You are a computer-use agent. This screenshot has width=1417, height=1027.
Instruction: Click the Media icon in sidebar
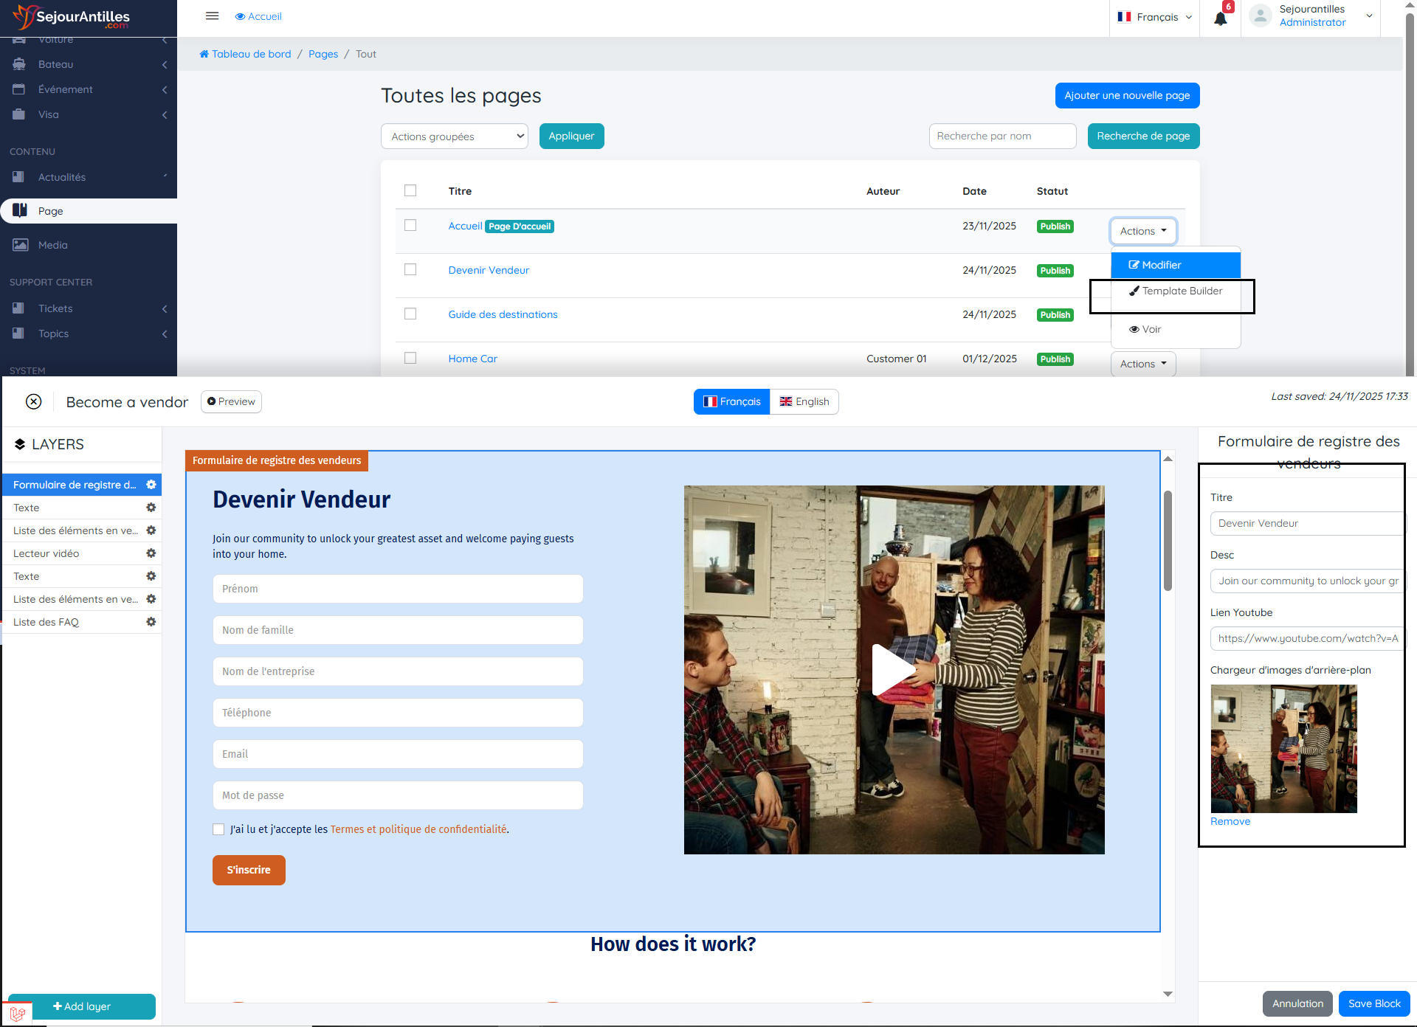point(20,245)
